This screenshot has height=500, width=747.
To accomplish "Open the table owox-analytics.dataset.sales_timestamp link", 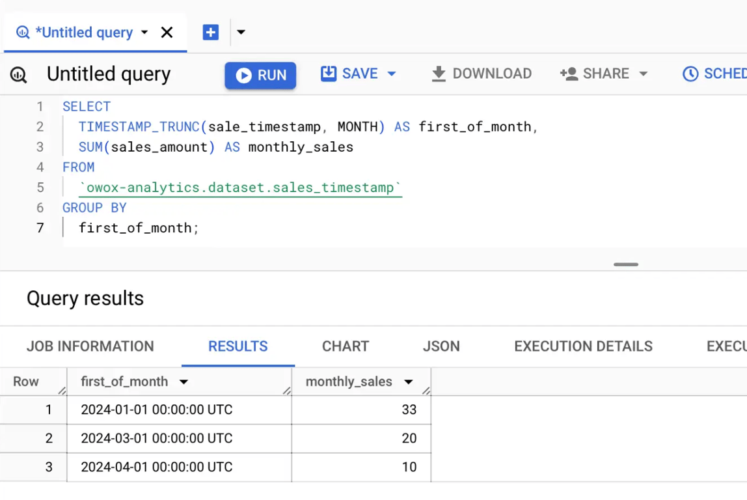I will pyautogui.click(x=241, y=187).
